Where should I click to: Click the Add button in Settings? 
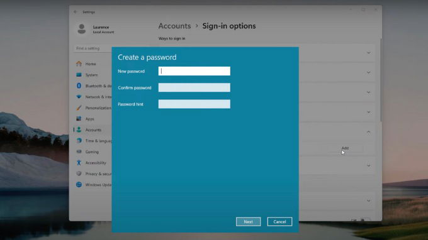(x=345, y=148)
